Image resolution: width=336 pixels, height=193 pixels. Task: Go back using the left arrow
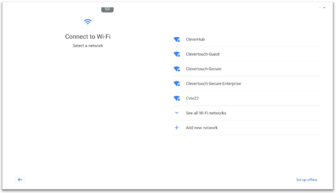coord(20,180)
